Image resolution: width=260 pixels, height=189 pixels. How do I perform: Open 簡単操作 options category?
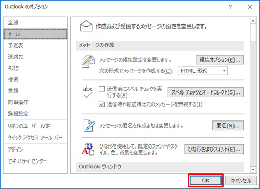click(35, 102)
